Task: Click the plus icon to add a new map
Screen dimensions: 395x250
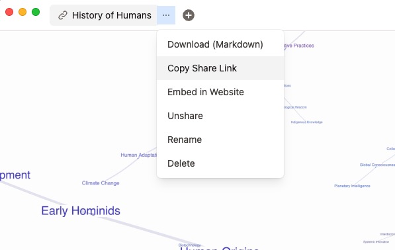Action: tap(189, 15)
